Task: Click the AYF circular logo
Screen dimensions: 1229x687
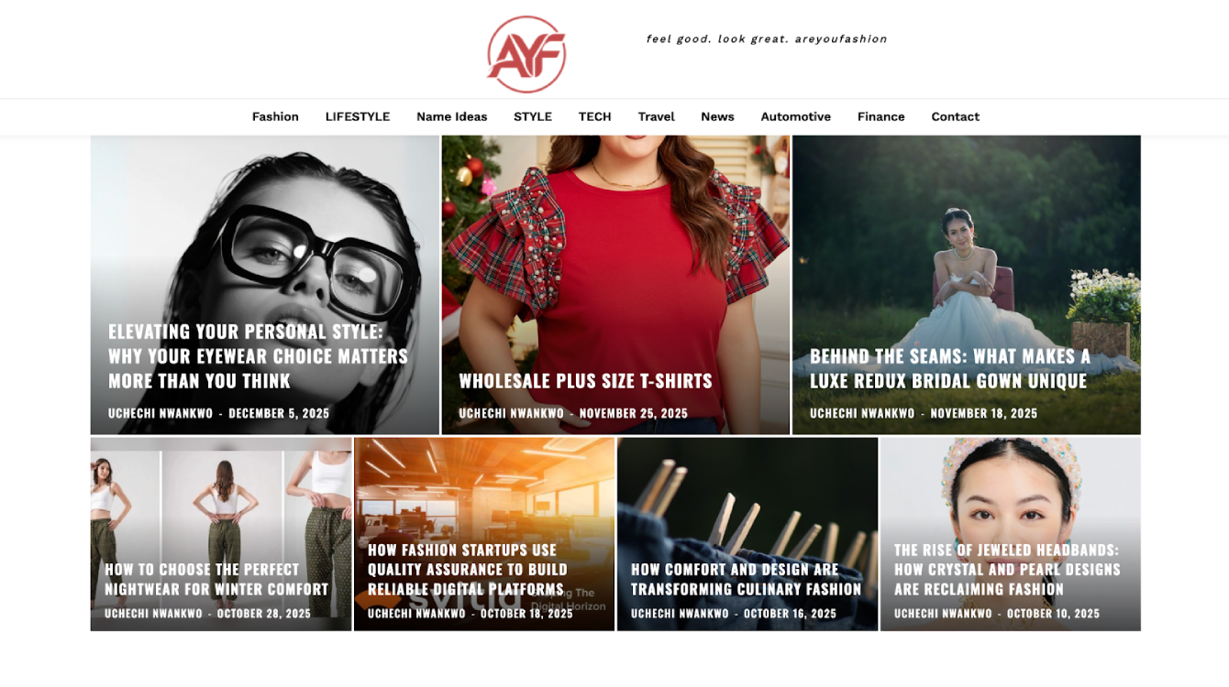Action: [x=526, y=54]
